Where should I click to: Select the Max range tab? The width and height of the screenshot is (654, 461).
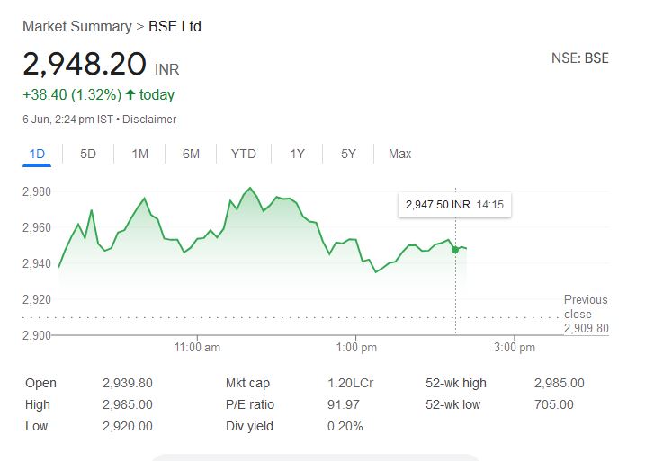[x=399, y=154]
